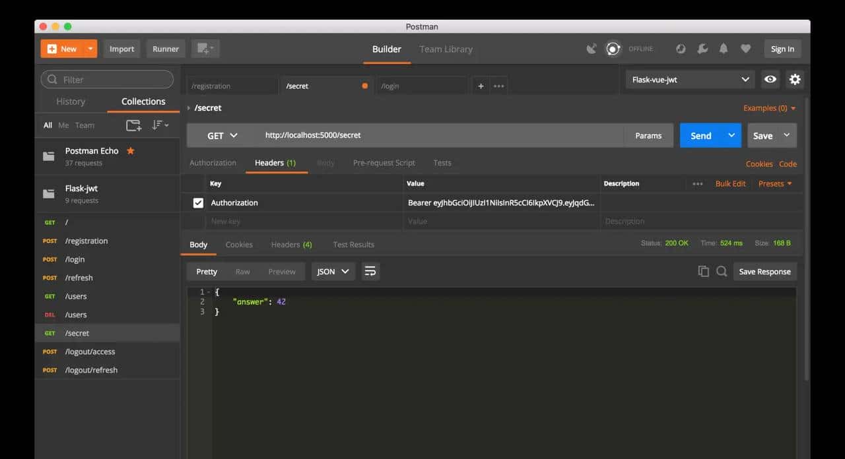Open the Flask-vue-jwt environment dropdown
Image resolution: width=845 pixels, height=459 pixels.
pyautogui.click(x=690, y=79)
